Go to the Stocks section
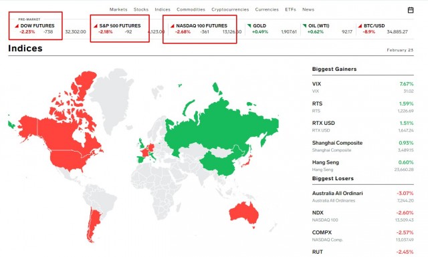Viewport: 428px width, 257px height. pos(141,9)
